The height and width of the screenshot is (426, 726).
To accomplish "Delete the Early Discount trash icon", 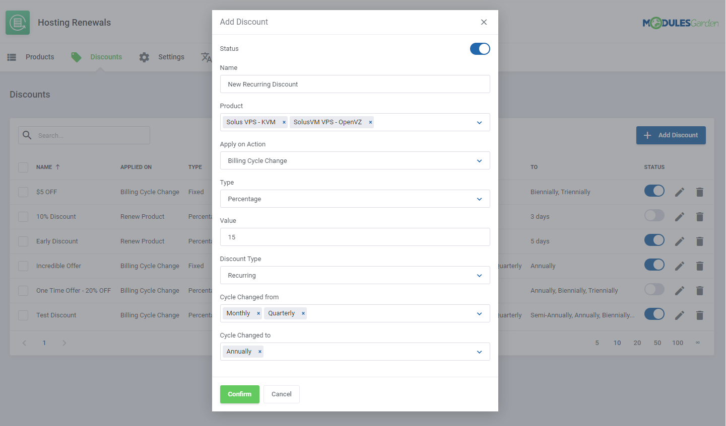I will [700, 241].
